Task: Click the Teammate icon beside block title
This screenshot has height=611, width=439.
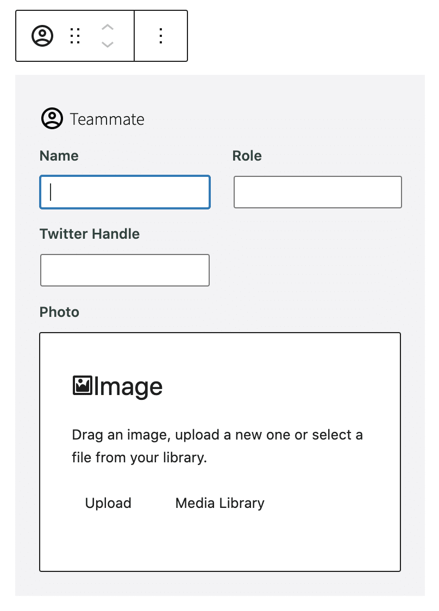Action: 52,118
